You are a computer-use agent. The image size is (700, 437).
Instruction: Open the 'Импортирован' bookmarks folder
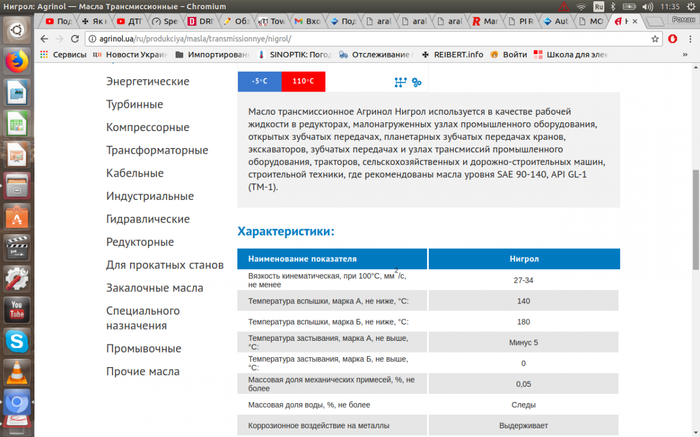tap(212, 54)
